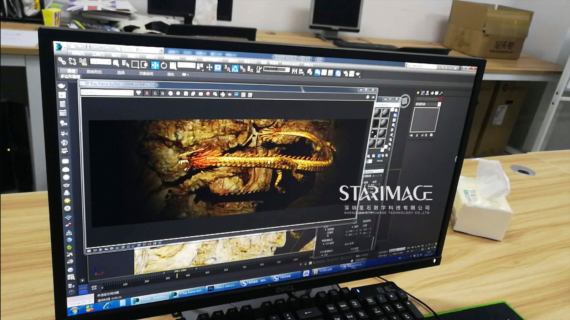This screenshot has width=570, height=320.
Task: Open the MAXScript menu
Action: pyautogui.click(x=291, y=64)
